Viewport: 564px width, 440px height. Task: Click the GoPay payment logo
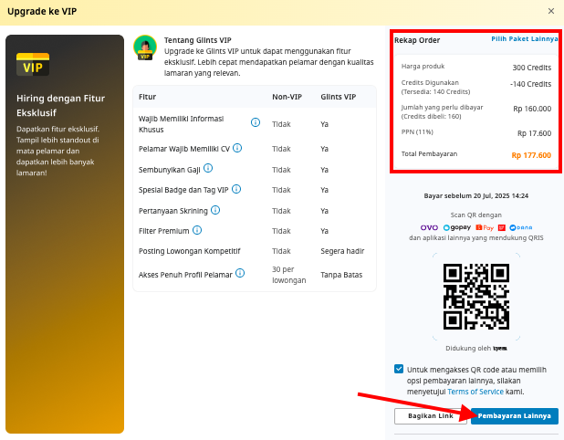point(457,227)
